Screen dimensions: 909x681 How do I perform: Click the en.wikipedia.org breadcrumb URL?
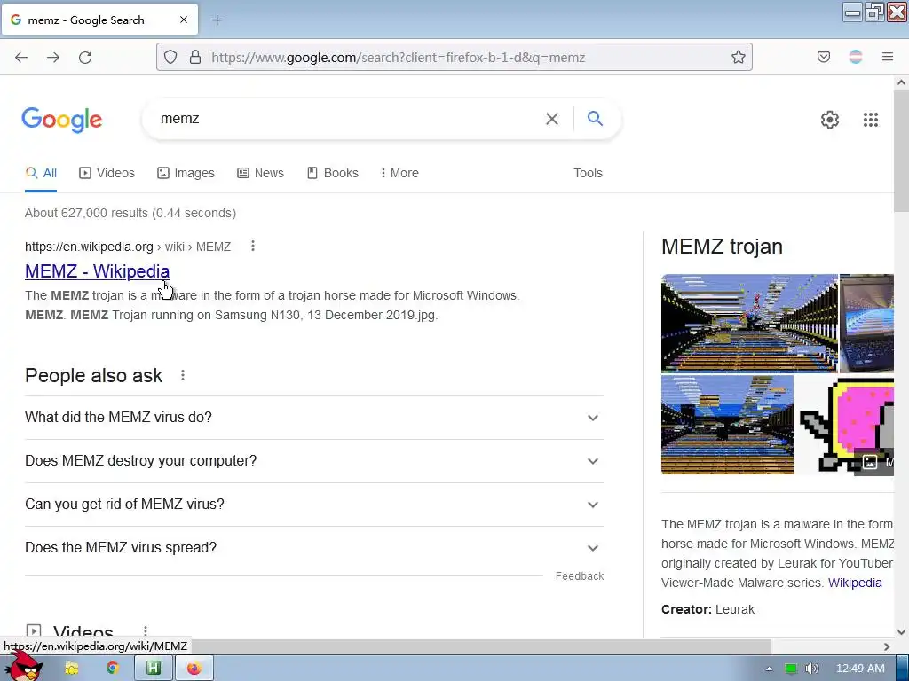[89, 247]
